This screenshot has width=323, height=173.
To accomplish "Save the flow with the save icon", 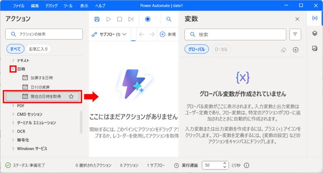I will 97,19.
